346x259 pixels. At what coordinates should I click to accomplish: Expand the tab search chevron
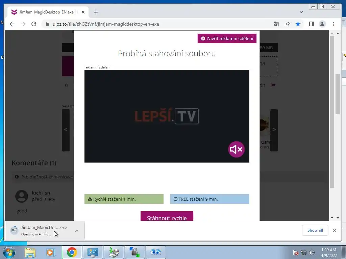point(301,12)
